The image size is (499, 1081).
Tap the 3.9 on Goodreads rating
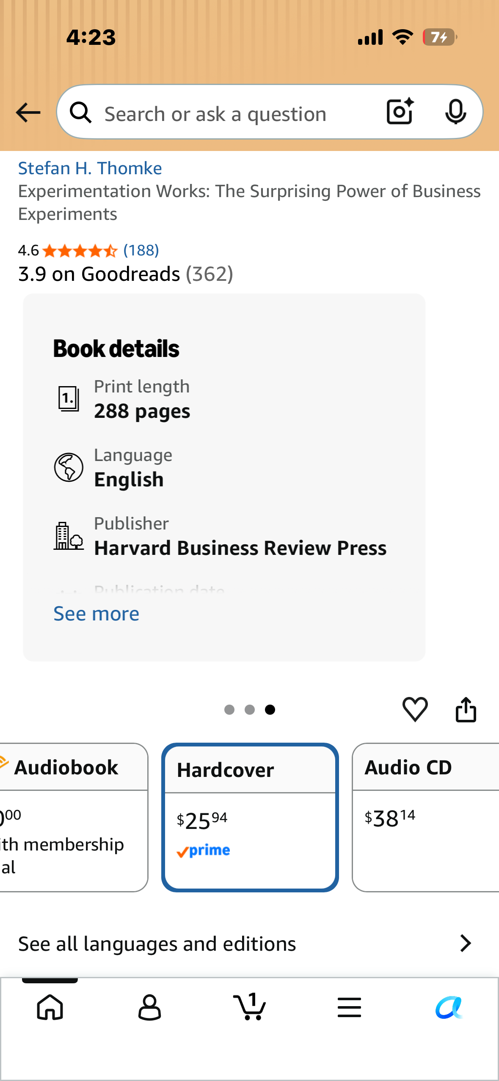pyautogui.click(x=126, y=274)
